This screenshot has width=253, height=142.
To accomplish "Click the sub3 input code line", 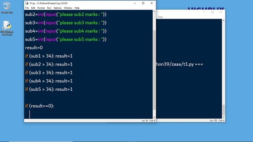I will coord(66,23).
